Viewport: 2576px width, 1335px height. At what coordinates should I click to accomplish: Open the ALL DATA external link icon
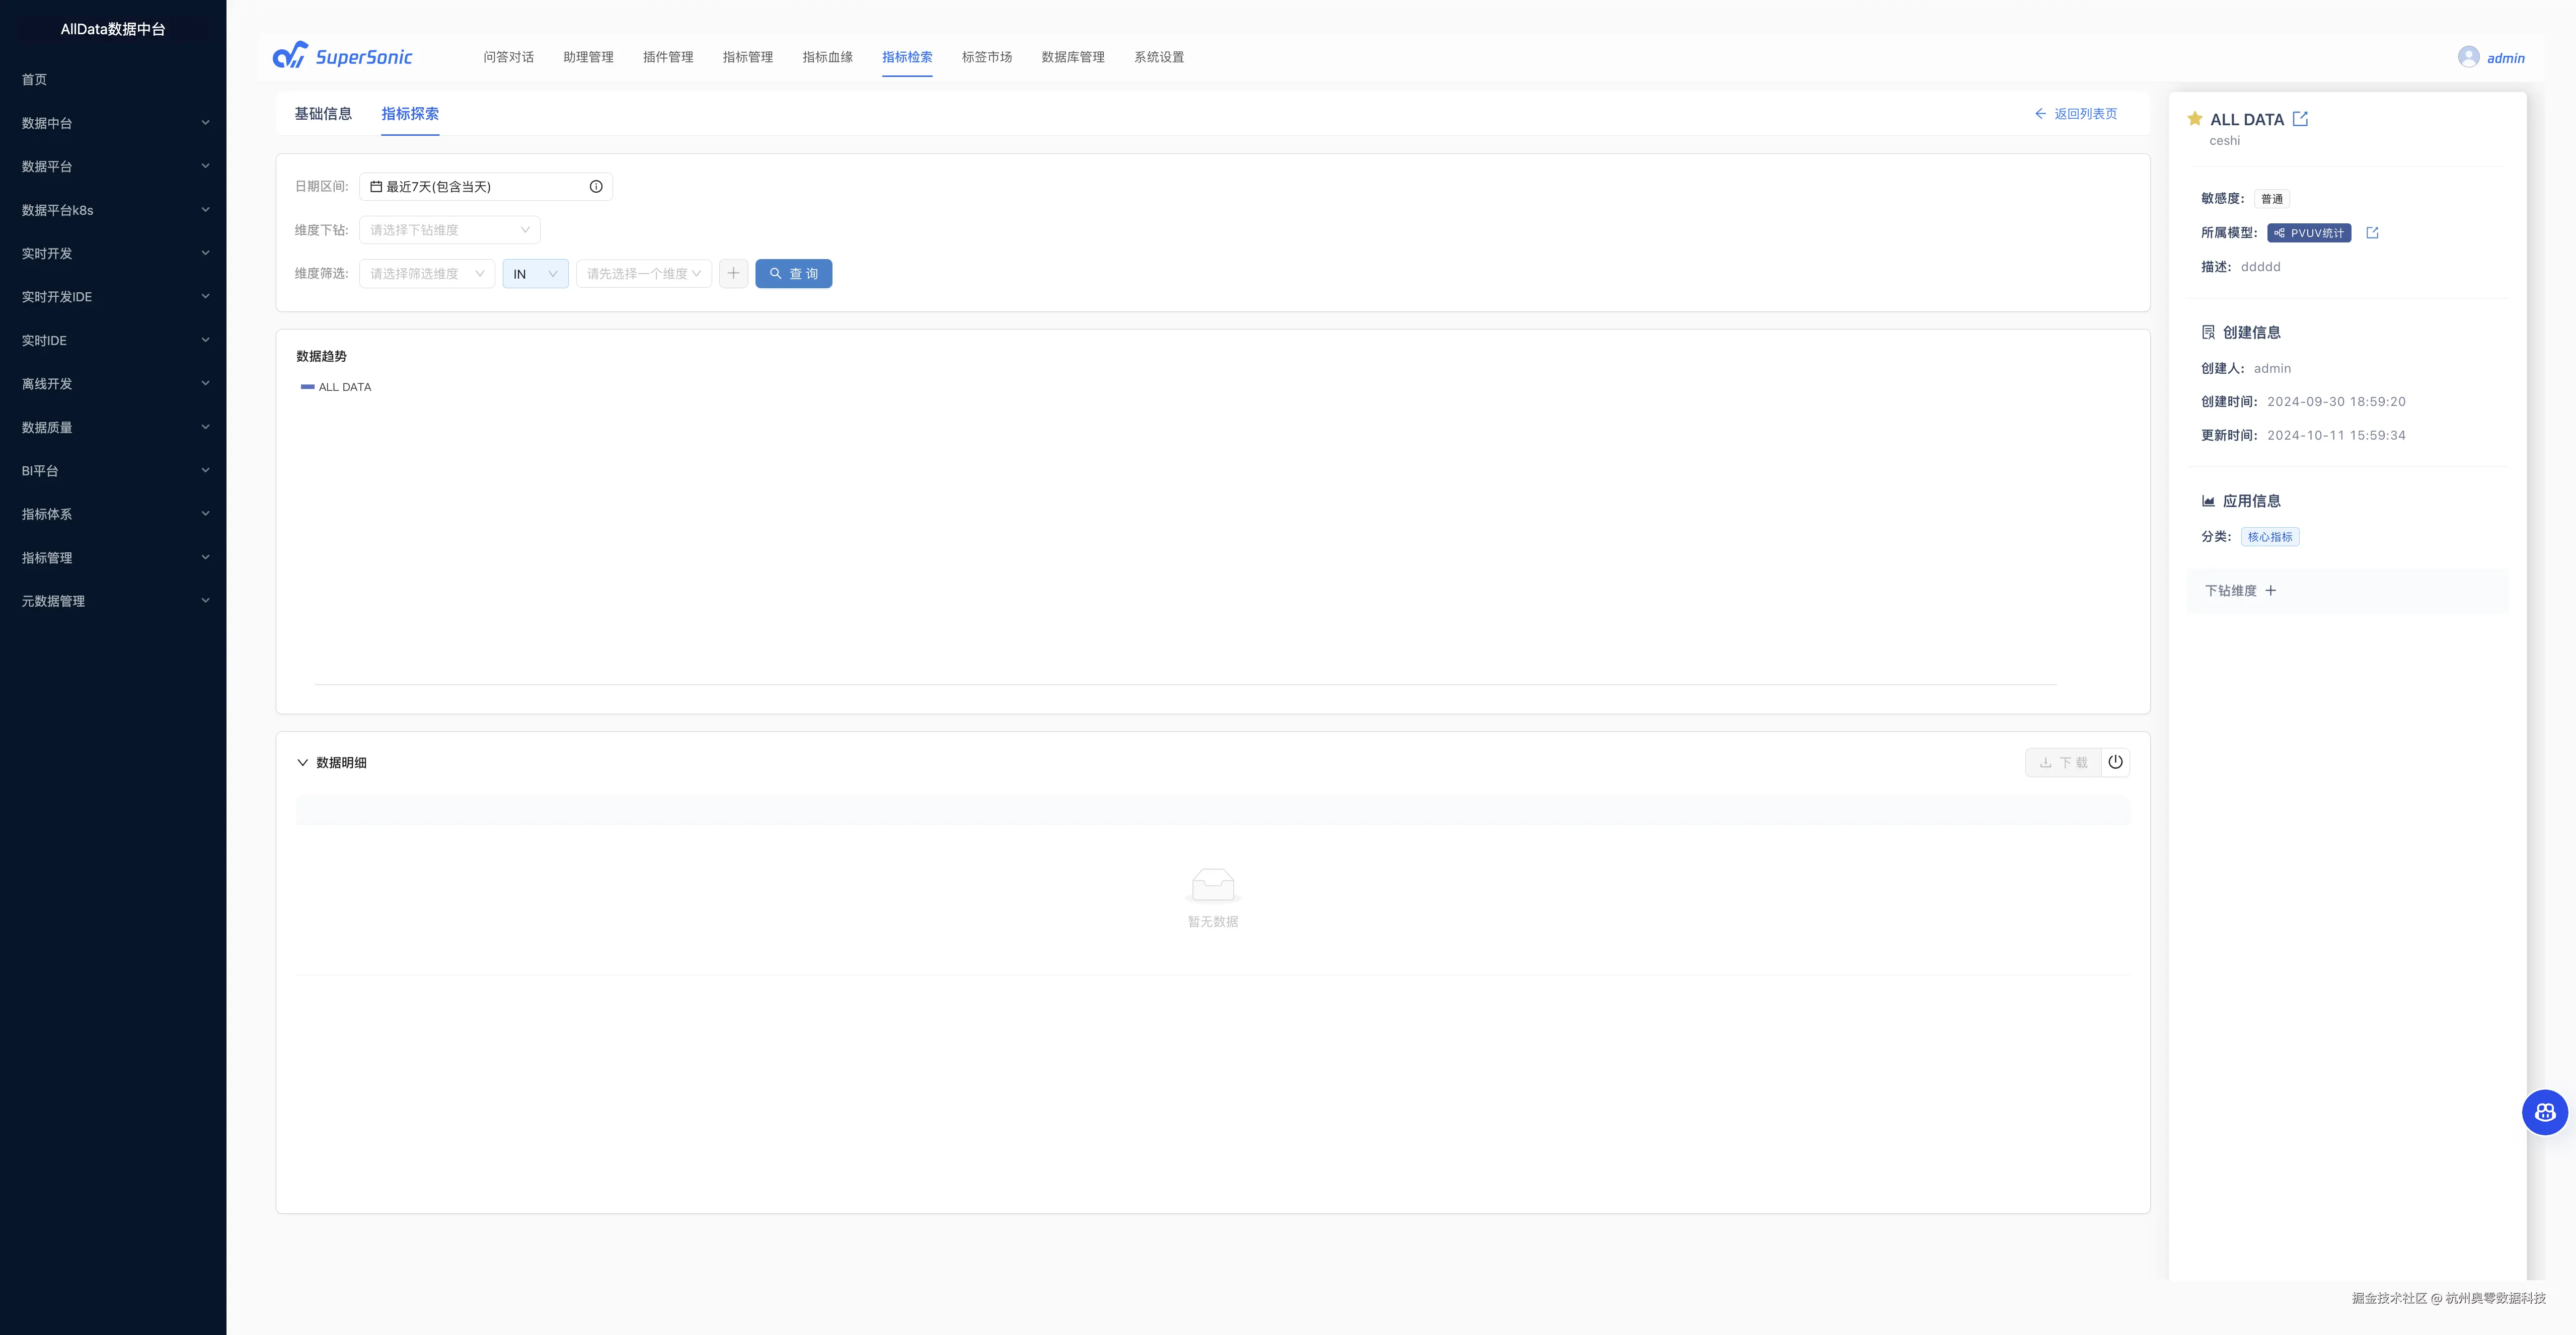[x=2300, y=119]
